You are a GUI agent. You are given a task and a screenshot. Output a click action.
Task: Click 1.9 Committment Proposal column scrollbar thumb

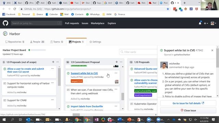[123, 96]
